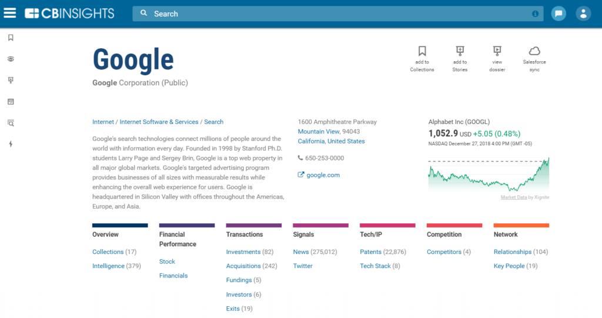Click the lightning bolt sidebar icon
The width and height of the screenshot is (602, 318).
tap(11, 144)
